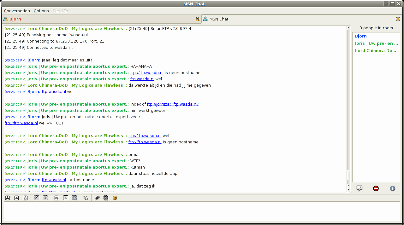Click the '3 people in room' label
The width and height of the screenshot is (404, 225).
(x=376, y=28)
